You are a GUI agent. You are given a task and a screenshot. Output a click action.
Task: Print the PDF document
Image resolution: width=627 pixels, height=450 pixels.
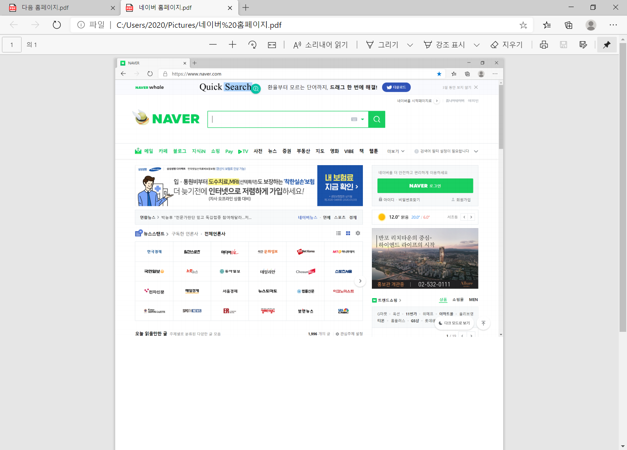(x=544, y=45)
